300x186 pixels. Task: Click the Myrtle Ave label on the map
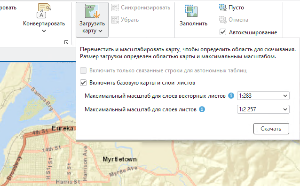point(123,171)
